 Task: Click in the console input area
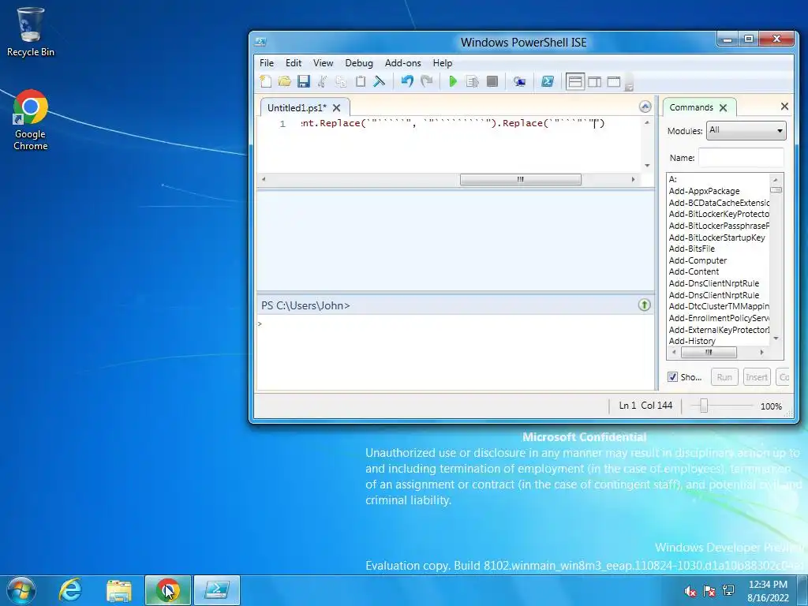tap(455, 352)
